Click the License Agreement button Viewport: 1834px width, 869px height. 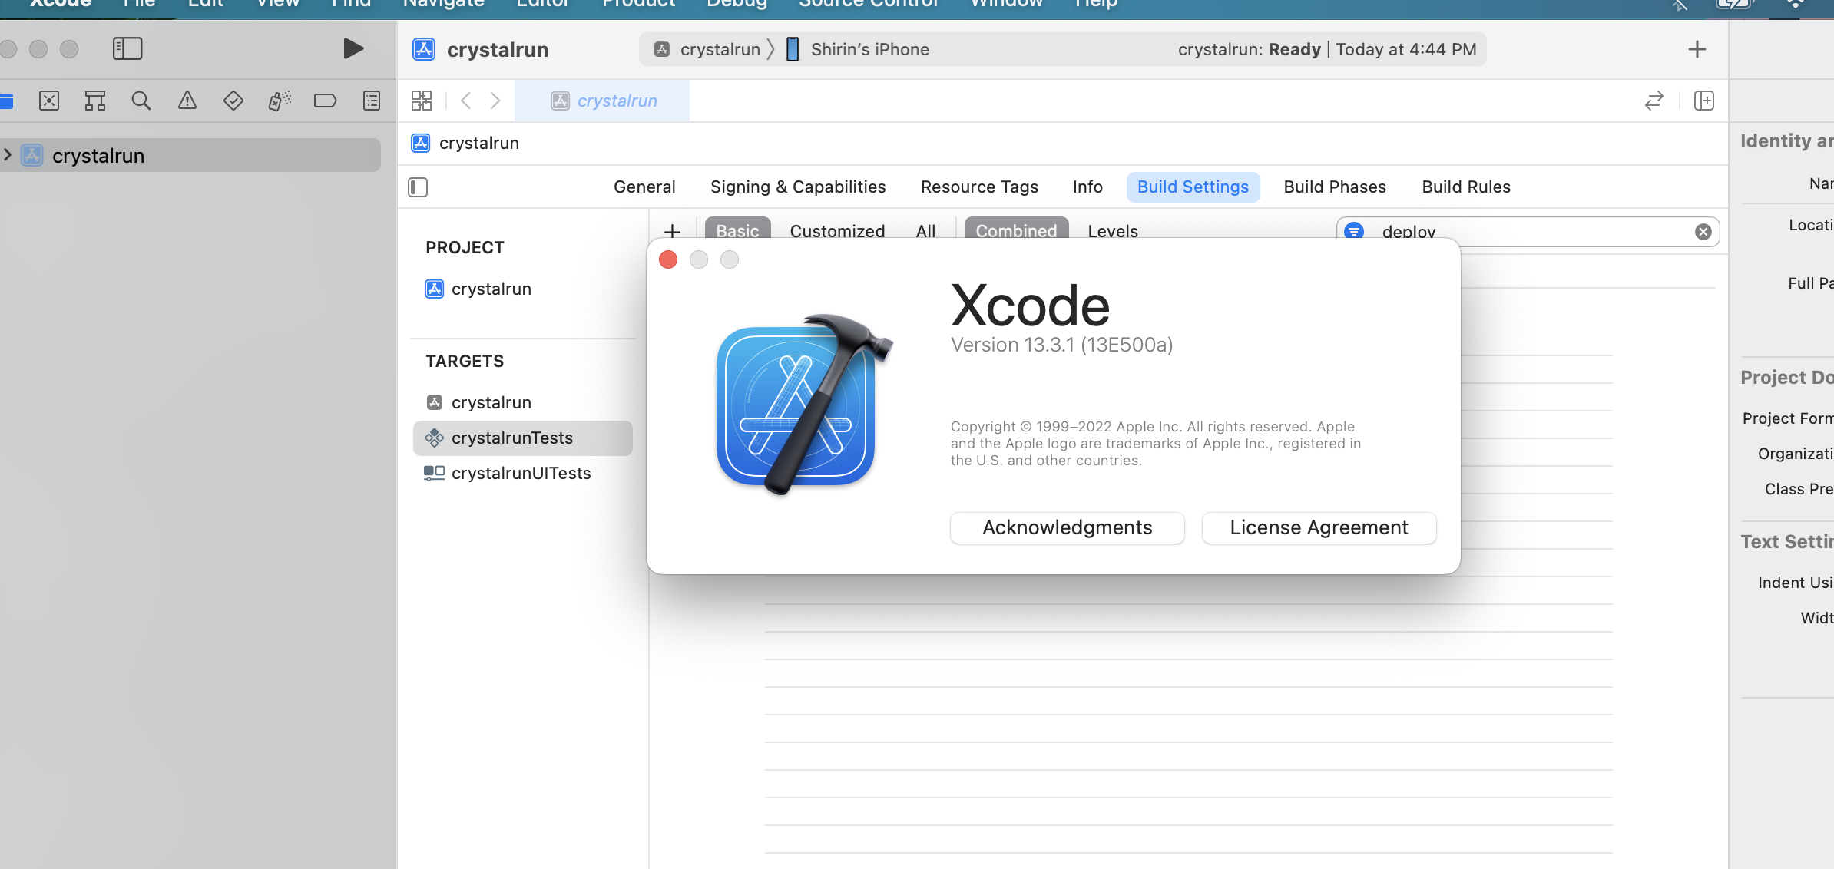click(1319, 528)
